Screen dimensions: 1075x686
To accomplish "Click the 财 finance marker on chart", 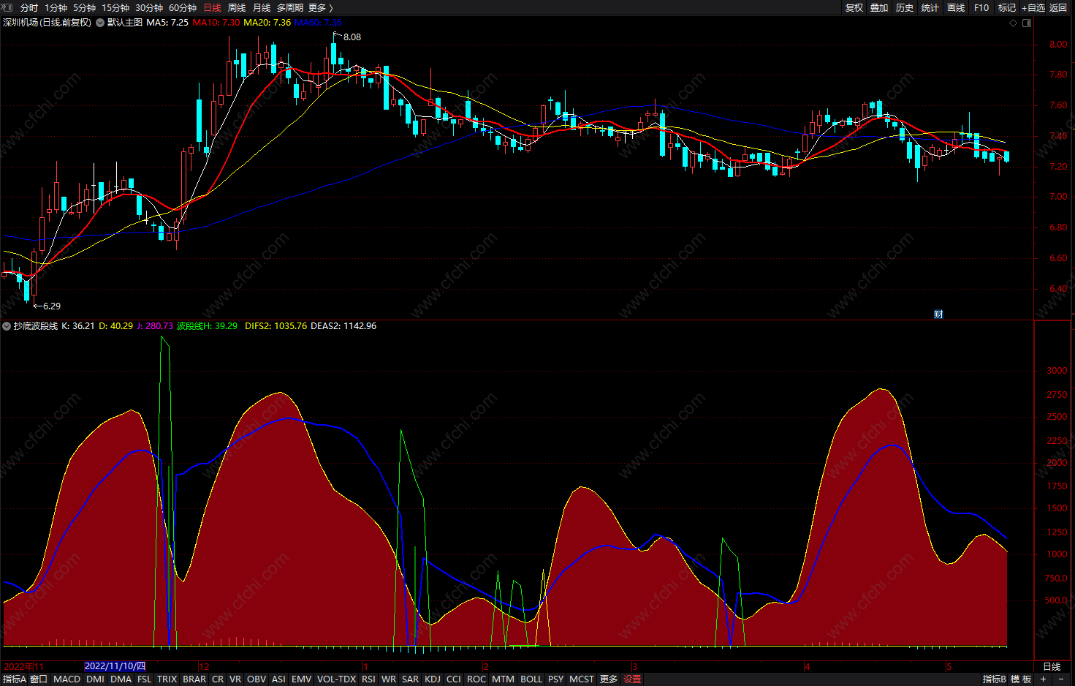I will point(938,314).
